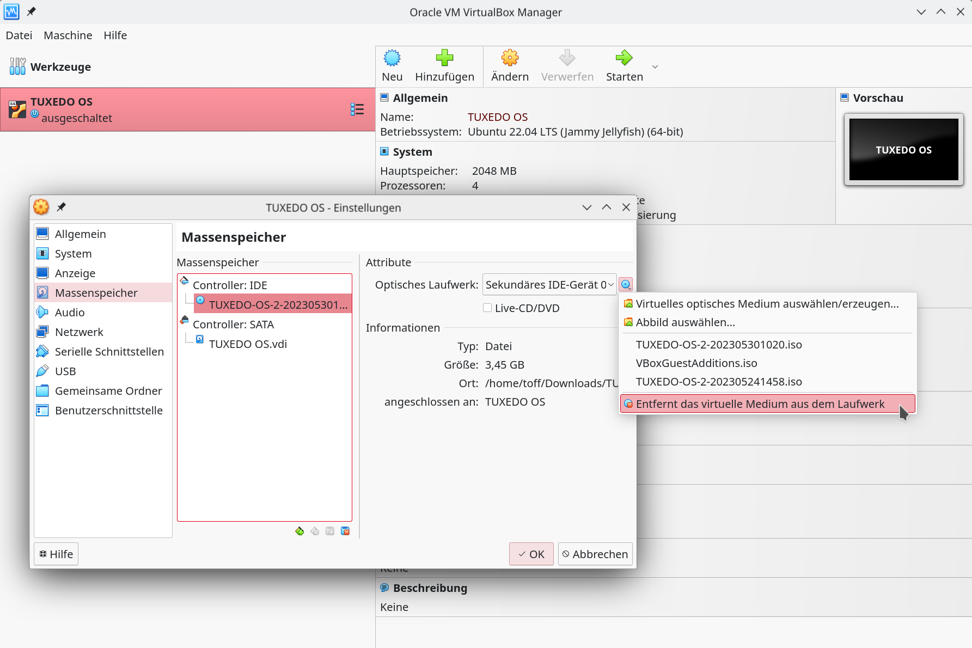
Task: Click the OK button
Action: tap(531, 554)
